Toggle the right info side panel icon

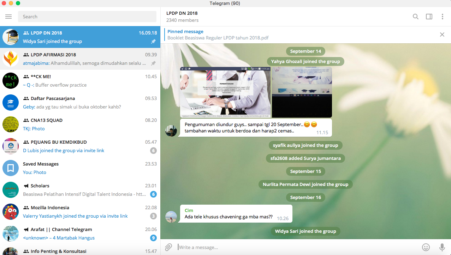click(429, 17)
